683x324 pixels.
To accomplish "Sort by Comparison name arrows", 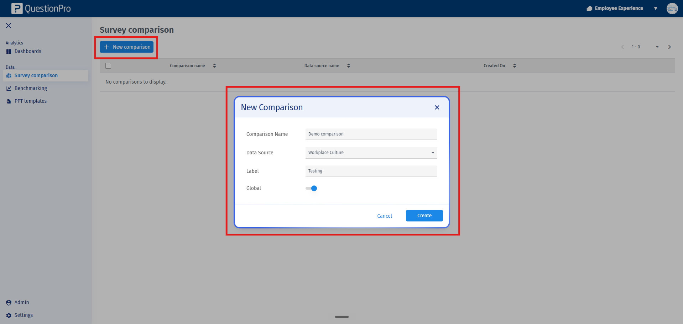I will tap(214, 66).
